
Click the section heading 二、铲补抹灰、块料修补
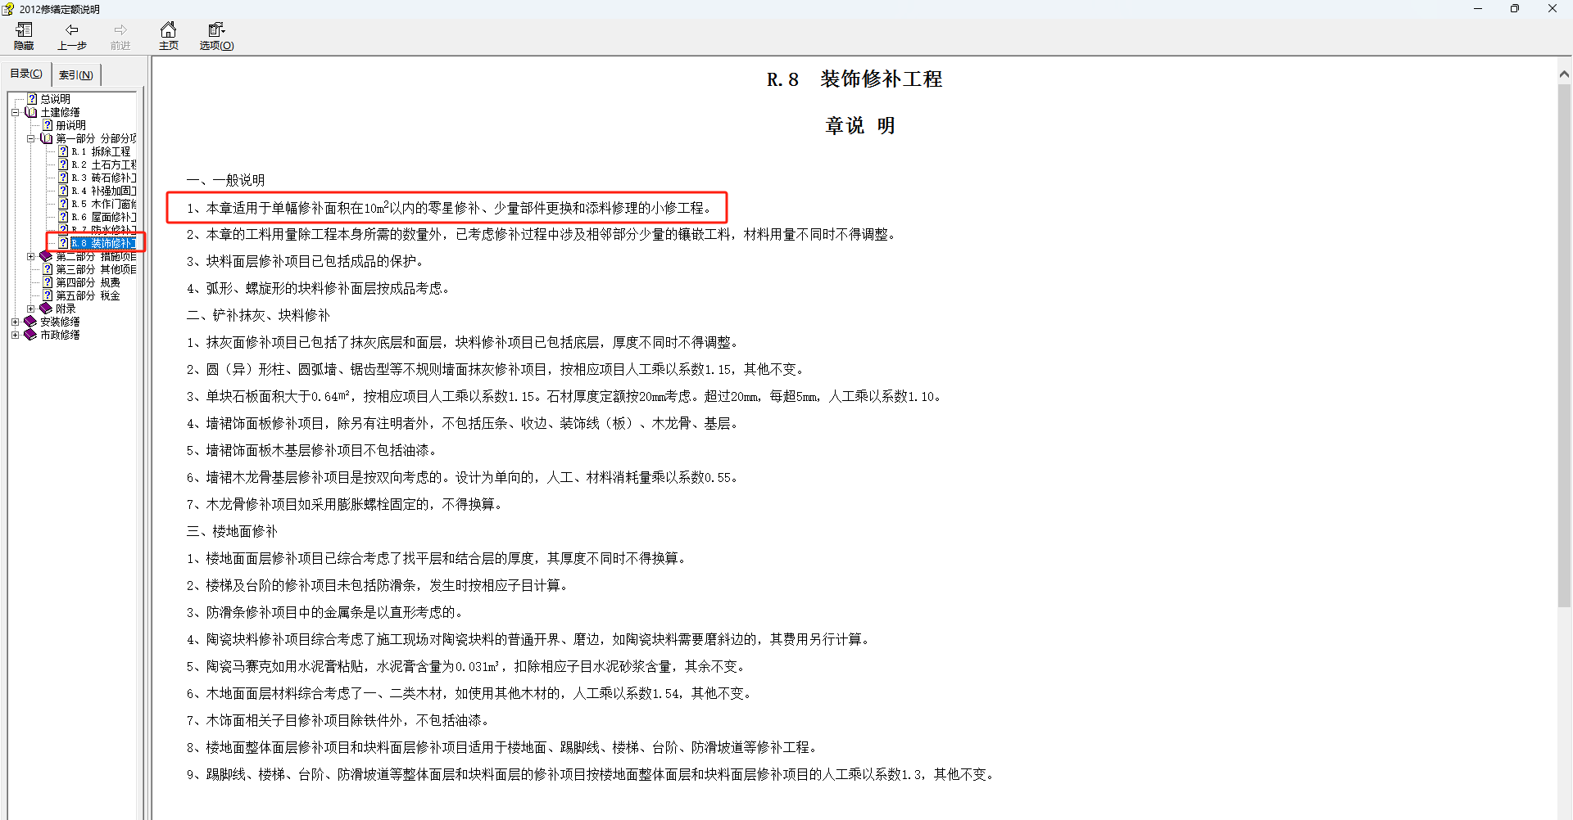point(258,315)
